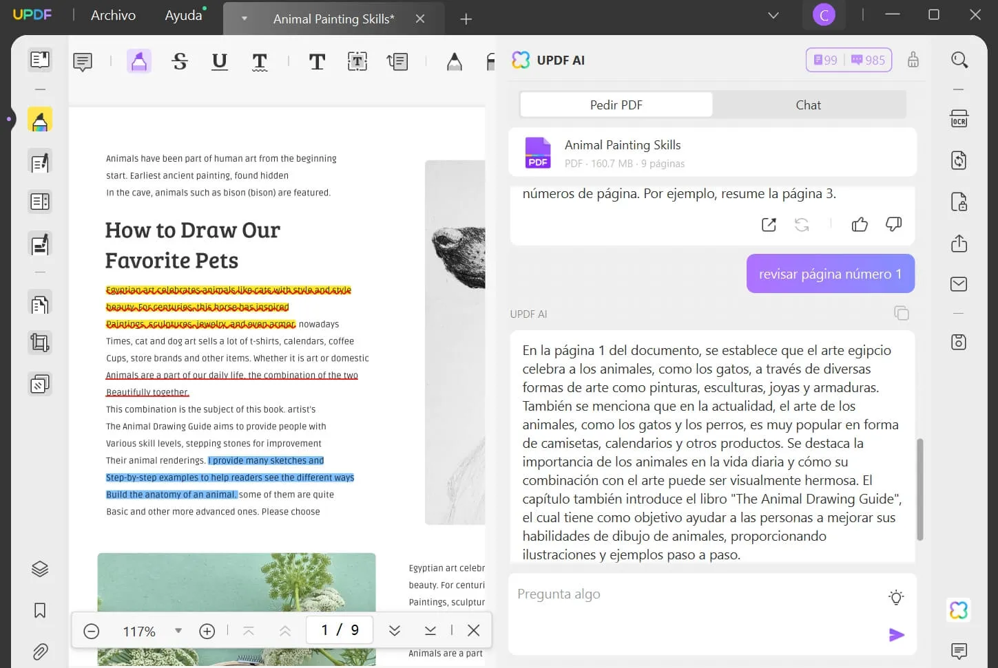The width and height of the screenshot is (998, 668).
Task: Toggle the UPDF AI panel icon
Action: pyautogui.click(x=958, y=610)
